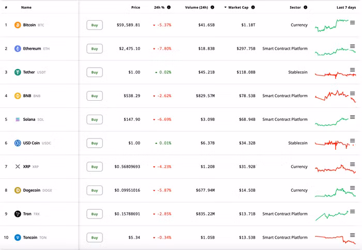Sort table by Market Cap column
The height and width of the screenshot is (250, 362).
(238, 8)
